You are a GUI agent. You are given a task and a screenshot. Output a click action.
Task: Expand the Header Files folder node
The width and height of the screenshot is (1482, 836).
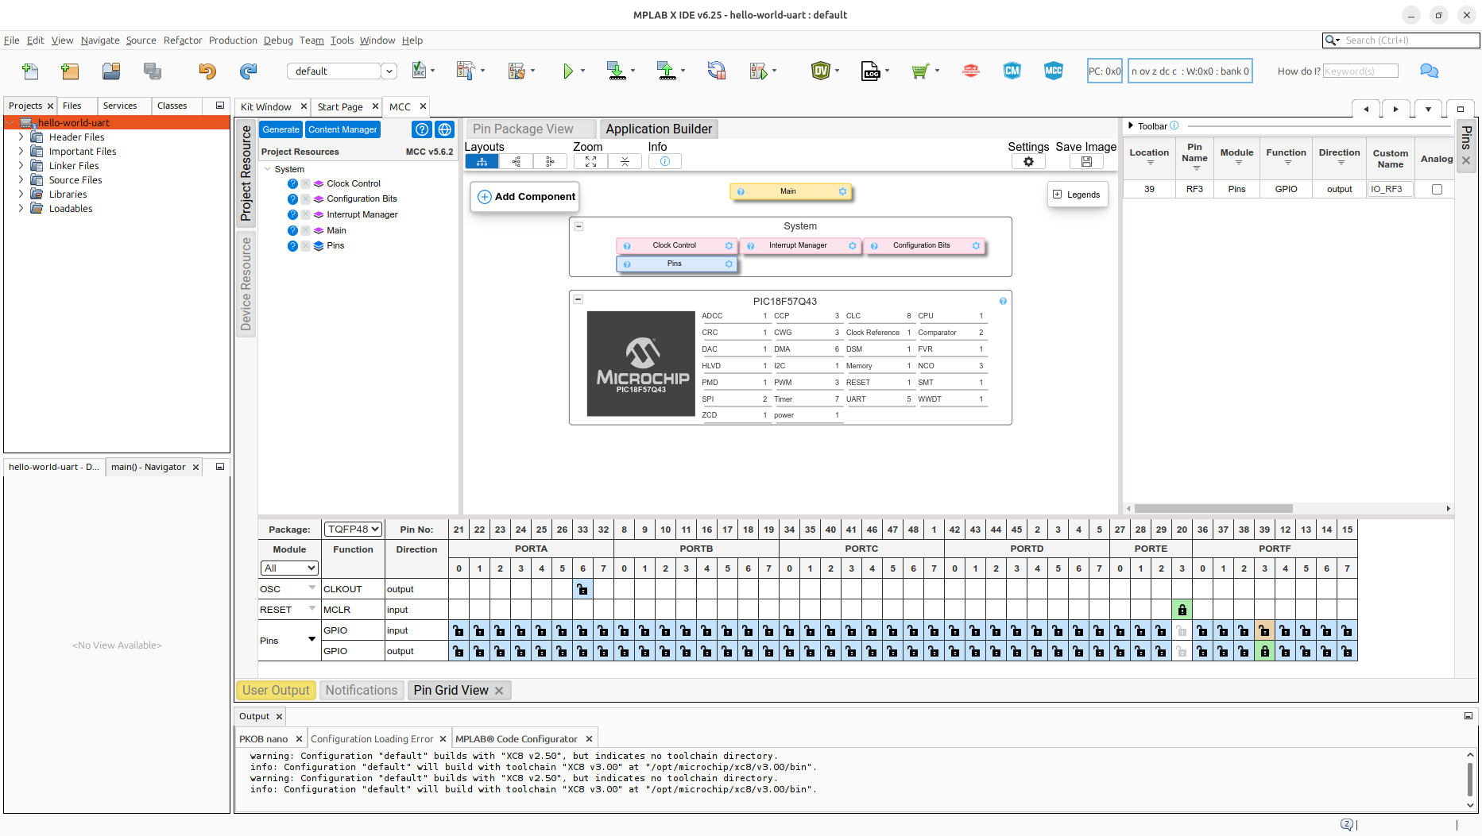[x=21, y=137]
